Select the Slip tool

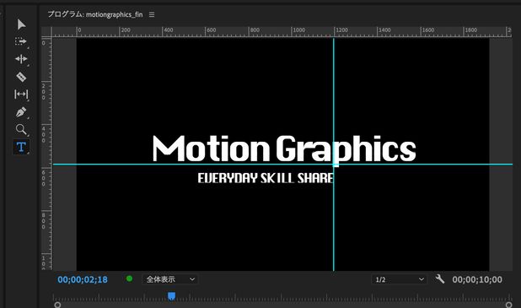click(21, 95)
